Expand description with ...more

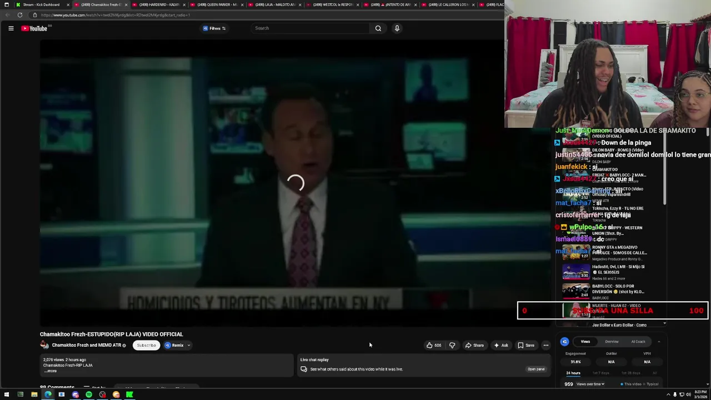[x=51, y=371]
